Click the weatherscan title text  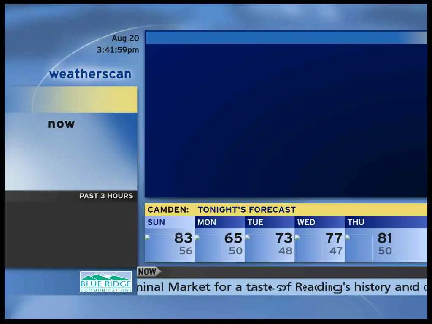coord(90,74)
